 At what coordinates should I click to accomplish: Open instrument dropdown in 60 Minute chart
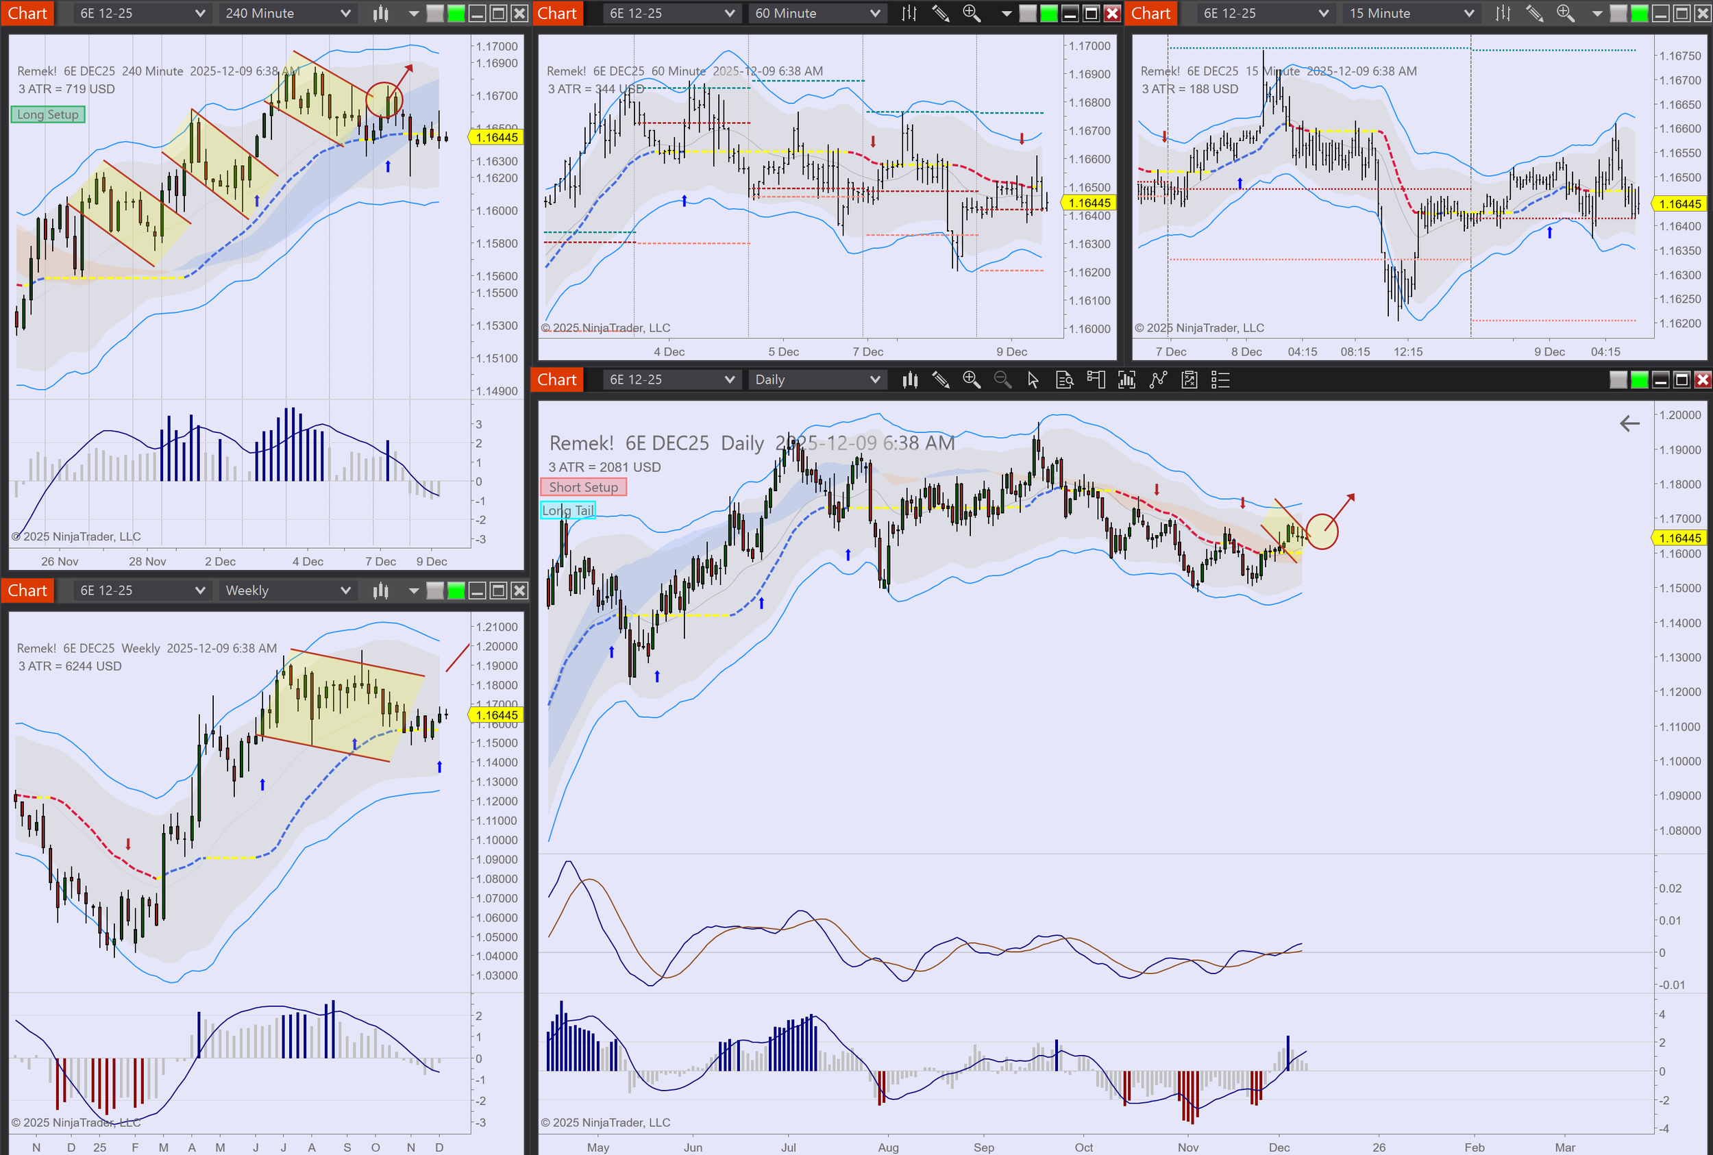[x=672, y=13]
